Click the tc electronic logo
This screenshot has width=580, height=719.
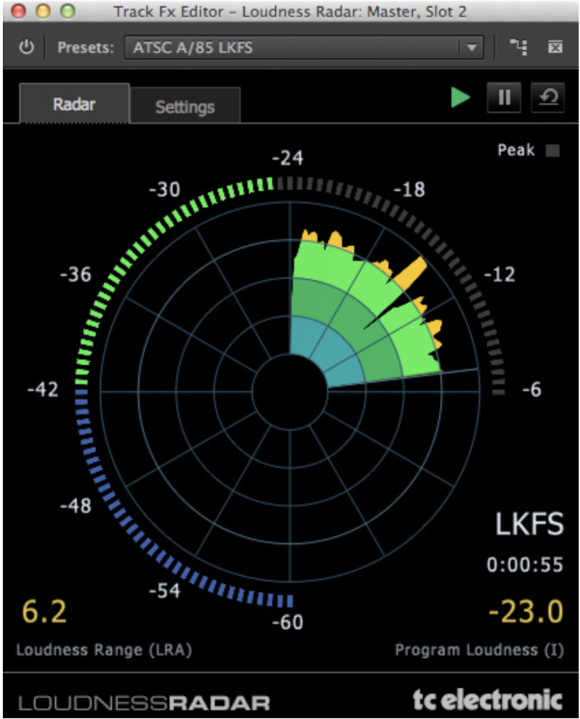coord(488,700)
